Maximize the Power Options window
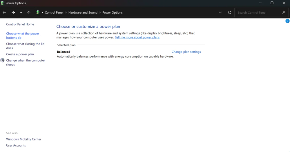The image size is (290, 152). (x=272, y=3)
